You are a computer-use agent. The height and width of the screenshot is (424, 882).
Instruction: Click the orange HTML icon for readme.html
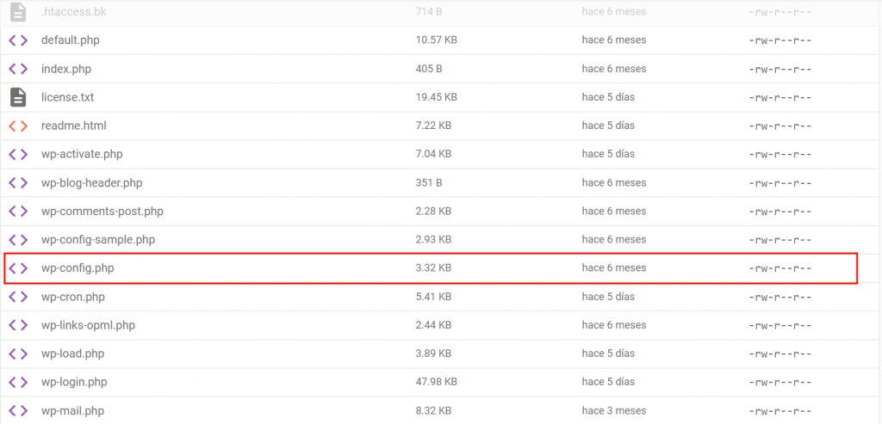tap(18, 126)
